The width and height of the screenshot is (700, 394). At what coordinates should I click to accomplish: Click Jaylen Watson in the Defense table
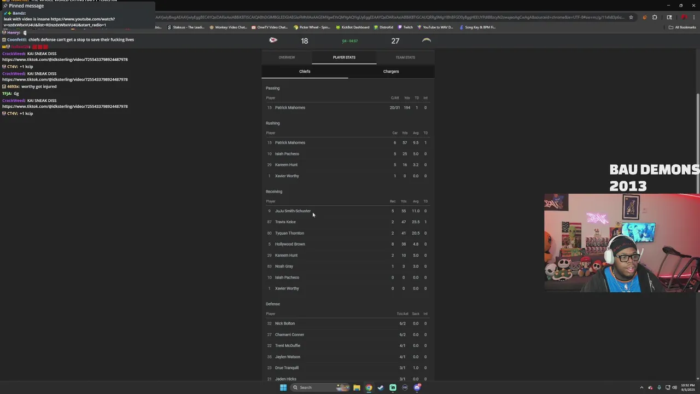coord(288,357)
